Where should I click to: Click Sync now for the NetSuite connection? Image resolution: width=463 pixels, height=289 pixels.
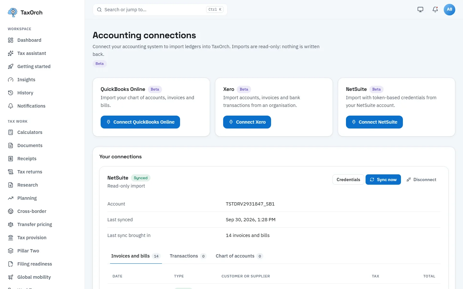tap(383, 180)
